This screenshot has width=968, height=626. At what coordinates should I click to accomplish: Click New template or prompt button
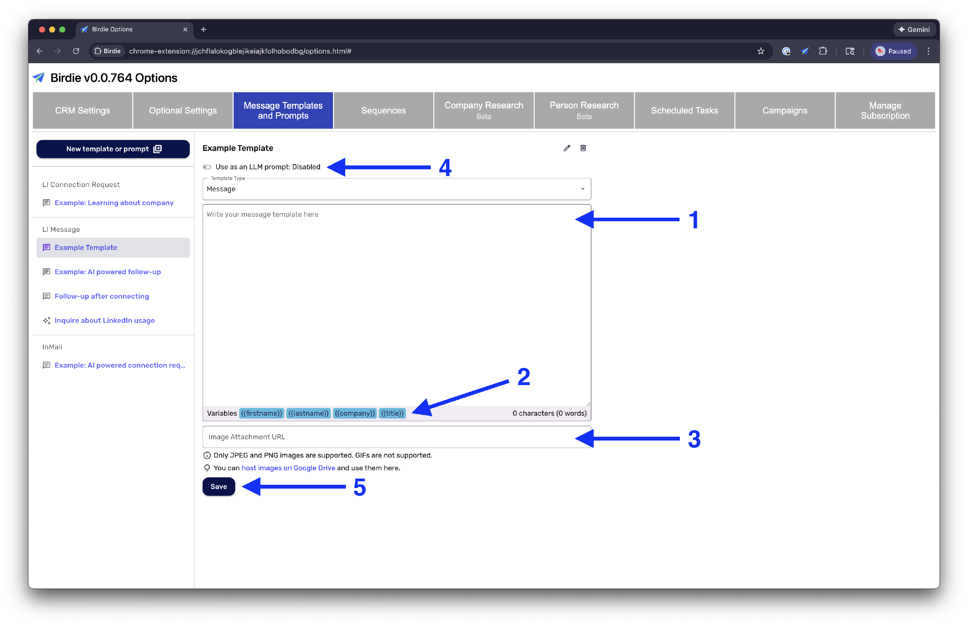tap(113, 149)
